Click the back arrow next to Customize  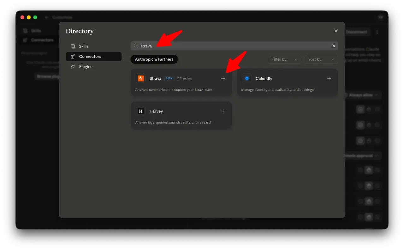[x=46, y=17]
